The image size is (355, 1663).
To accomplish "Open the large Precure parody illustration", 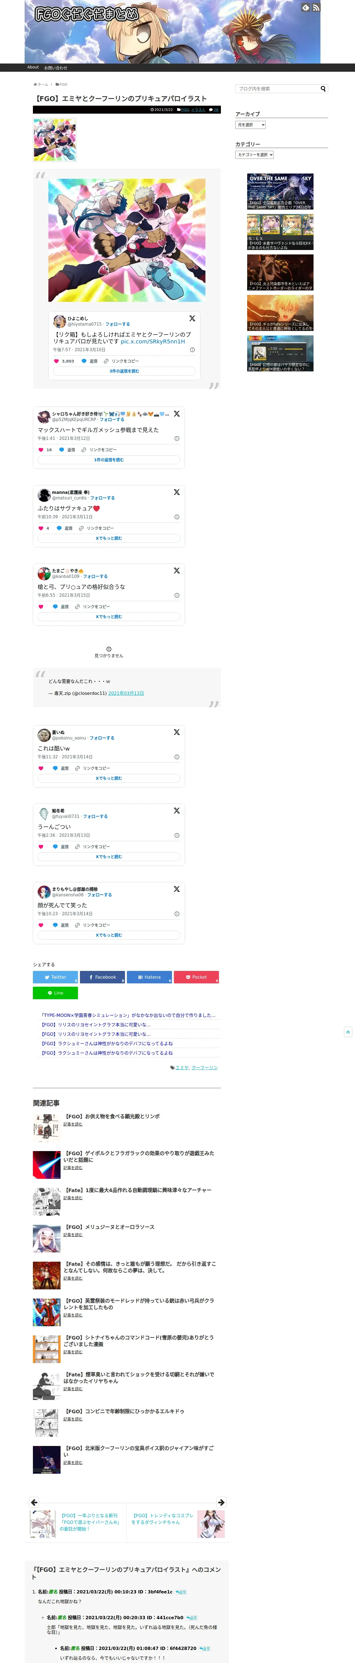I will pyautogui.click(x=127, y=240).
